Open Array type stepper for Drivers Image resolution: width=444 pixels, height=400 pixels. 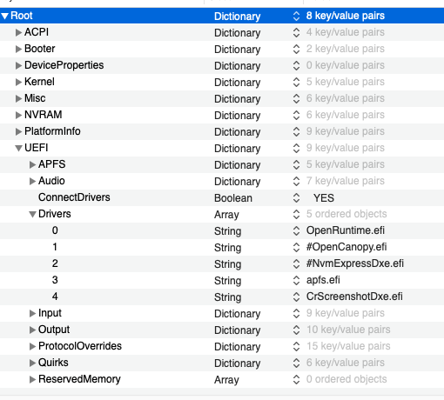[x=296, y=214]
